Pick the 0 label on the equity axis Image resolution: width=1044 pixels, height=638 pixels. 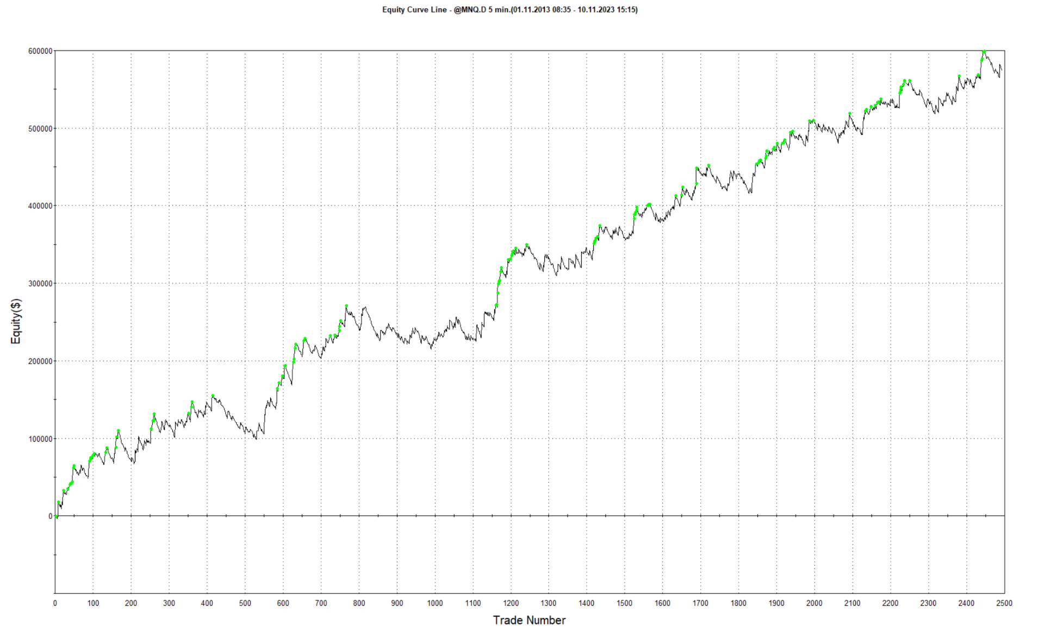point(50,516)
